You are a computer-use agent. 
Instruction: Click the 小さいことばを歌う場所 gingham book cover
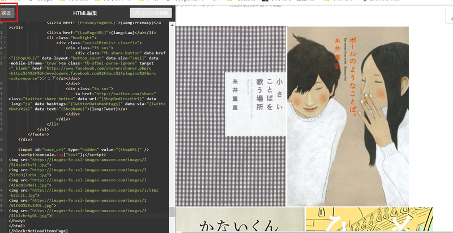[x=231, y=116]
